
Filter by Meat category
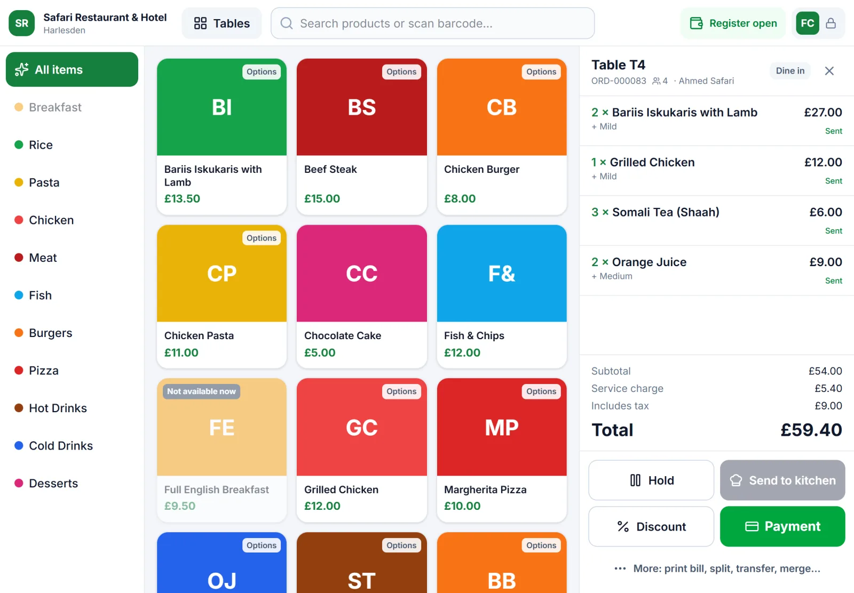[72, 258]
